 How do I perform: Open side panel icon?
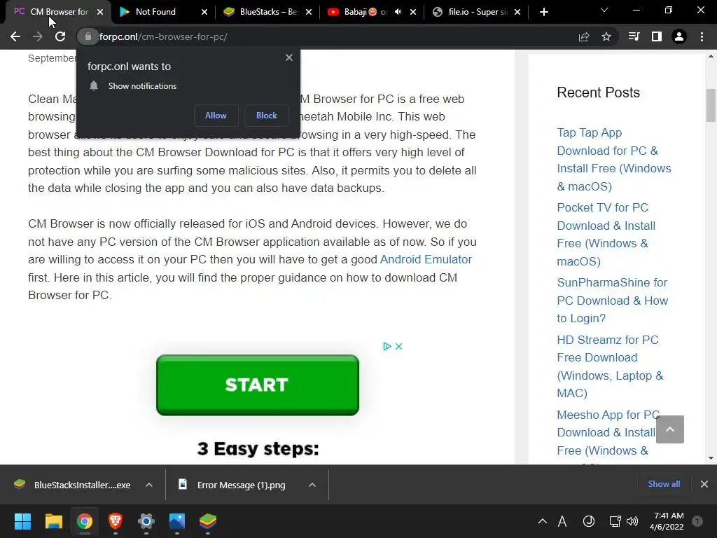click(x=657, y=36)
